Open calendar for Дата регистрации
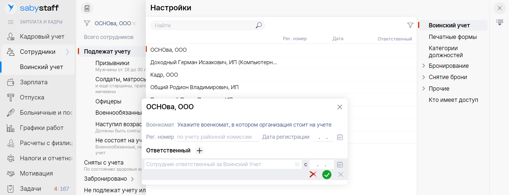The width and height of the screenshot is (509, 195). click(x=340, y=137)
